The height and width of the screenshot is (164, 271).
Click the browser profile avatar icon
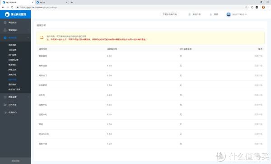click(x=263, y=7)
